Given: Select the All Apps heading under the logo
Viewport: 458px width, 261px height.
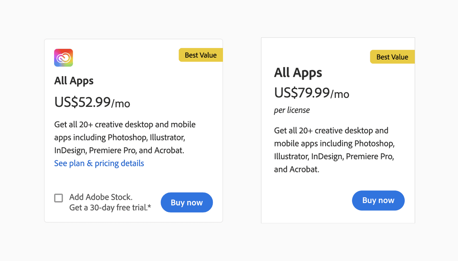Looking at the screenshot, I should click(x=74, y=81).
